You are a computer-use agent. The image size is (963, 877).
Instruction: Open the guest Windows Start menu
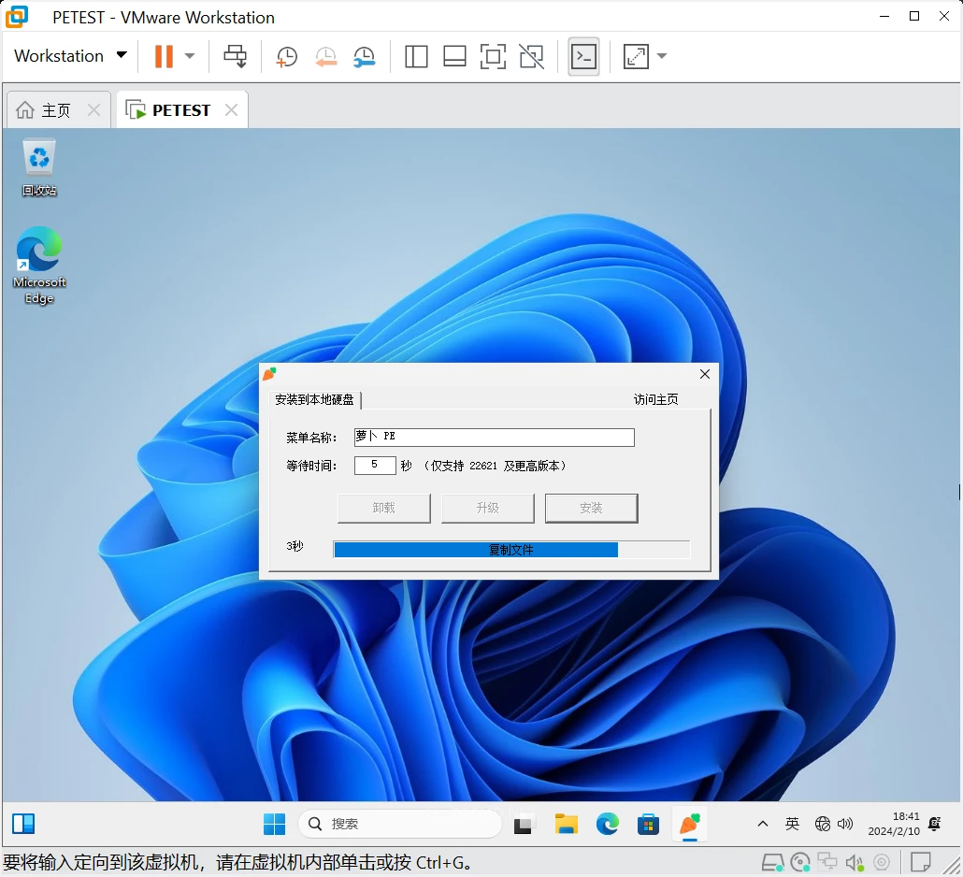275,824
